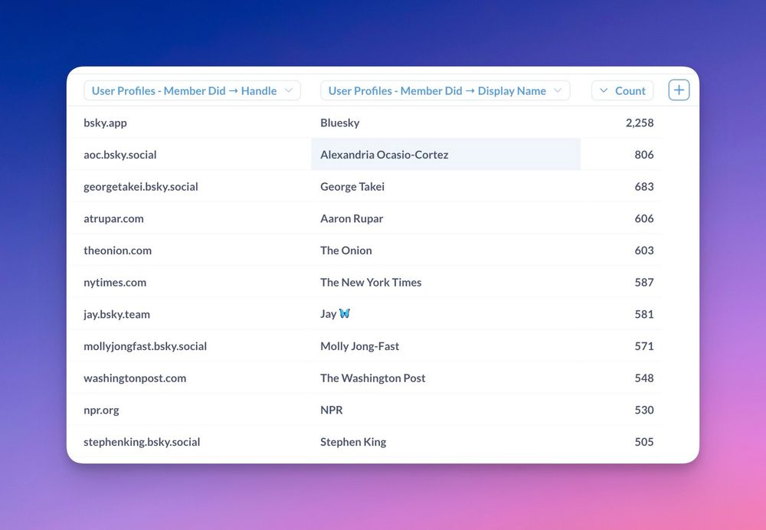The width and height of the screenshot is (766, 530).
Task: Open the Member Did Handle column header
Action: [192, 91]
